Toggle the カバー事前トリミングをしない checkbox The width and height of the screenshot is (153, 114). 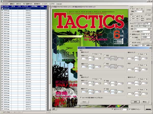point(81,98)
